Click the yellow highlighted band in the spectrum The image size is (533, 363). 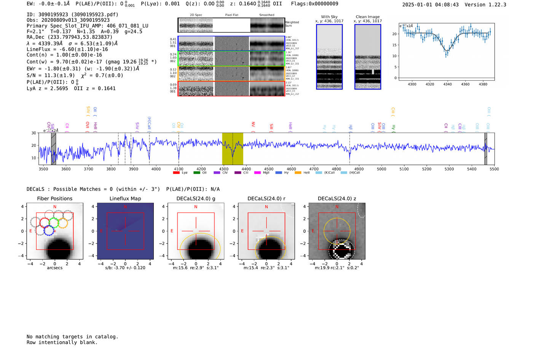[x=233, y=149]
